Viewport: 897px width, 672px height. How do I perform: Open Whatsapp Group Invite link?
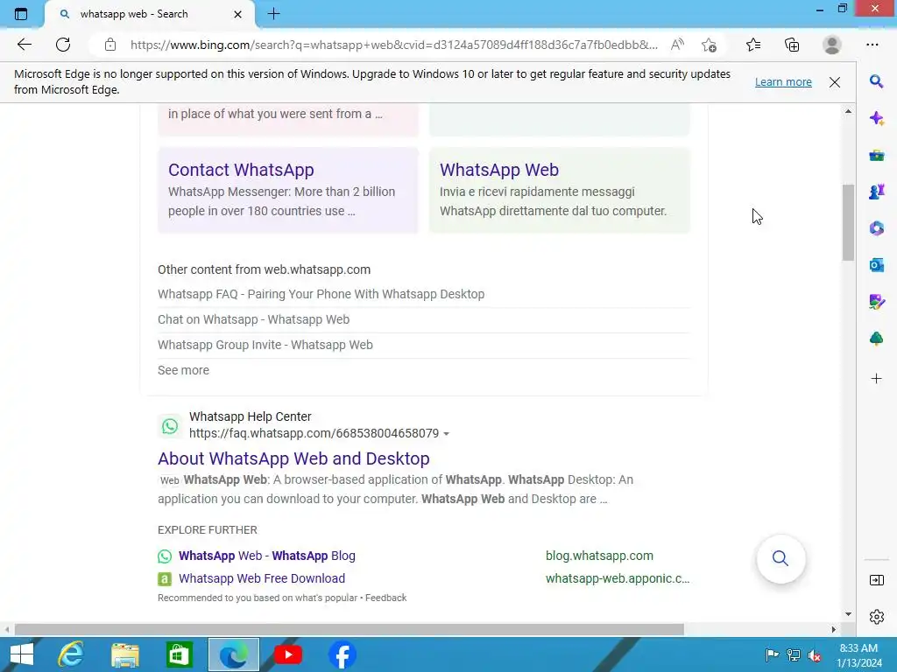(x=265, y=345)
